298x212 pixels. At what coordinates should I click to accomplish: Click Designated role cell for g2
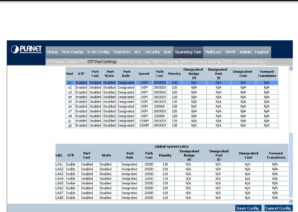[x=126, y=125]
